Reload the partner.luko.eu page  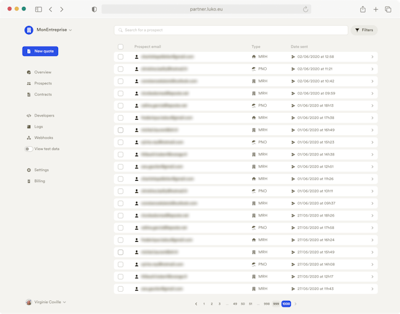pyautogui.click(x=305, y=9)
